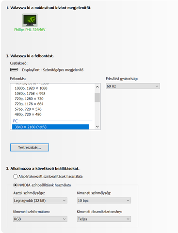Choose the Alapértelmezett színbeállítások használata radio button
This screenshot has width=178, height=233.
(16, 176)
